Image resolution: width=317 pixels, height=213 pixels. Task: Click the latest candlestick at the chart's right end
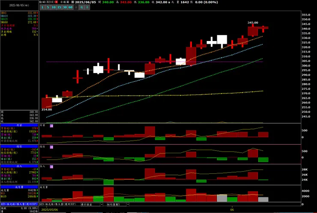263,28
